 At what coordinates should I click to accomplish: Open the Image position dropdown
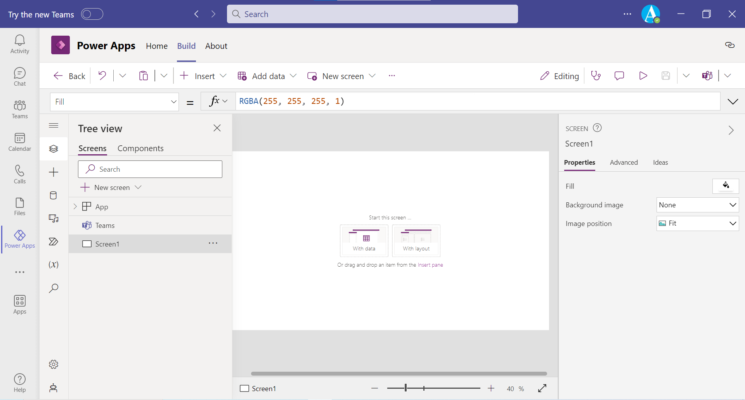pos(697,223)
